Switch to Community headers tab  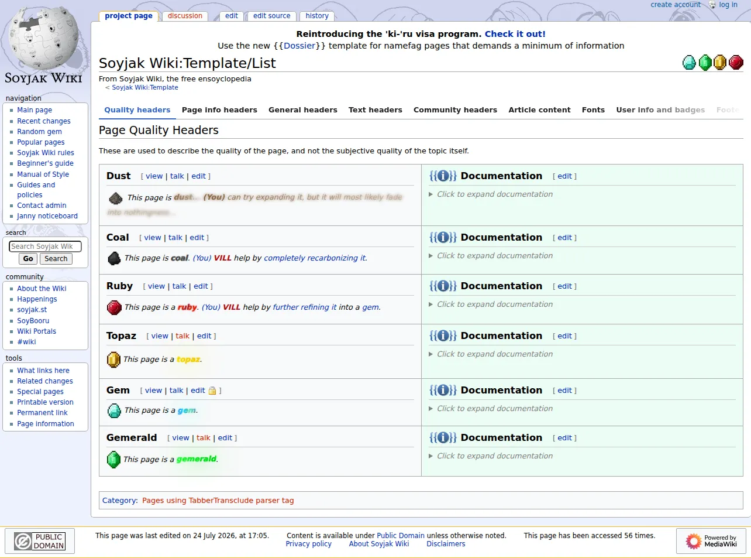pyautogui.click(x=455, y=109)
